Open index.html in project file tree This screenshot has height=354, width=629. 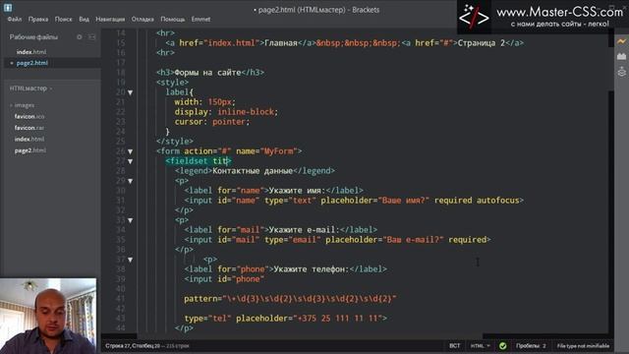[29, 139]
